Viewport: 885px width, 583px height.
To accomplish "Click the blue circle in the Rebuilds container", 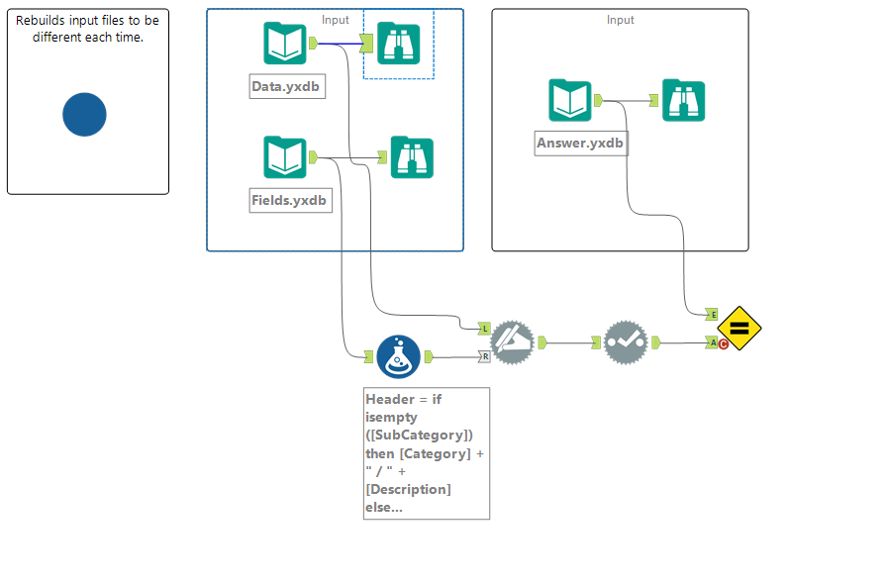I will pos(85,115).
